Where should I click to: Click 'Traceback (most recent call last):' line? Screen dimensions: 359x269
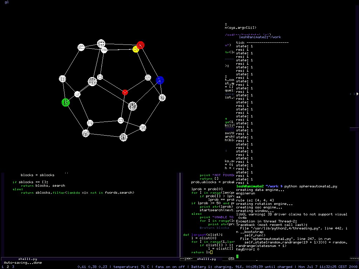(272, 225)
